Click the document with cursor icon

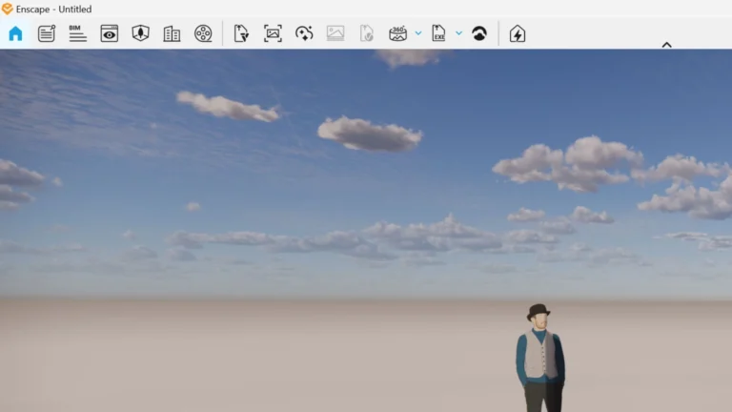click(241, 33)
